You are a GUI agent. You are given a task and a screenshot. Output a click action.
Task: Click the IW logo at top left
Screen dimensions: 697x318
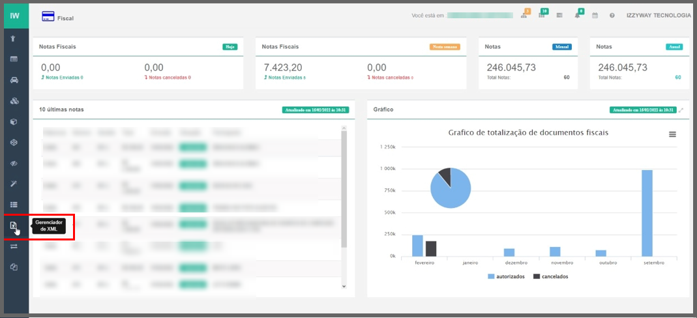click(14, 16)
